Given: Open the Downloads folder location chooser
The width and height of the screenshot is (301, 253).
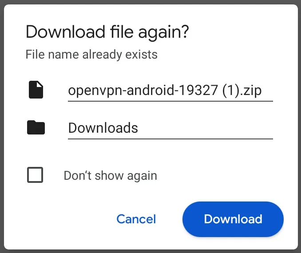Looking at the screenshot, I should (170, 128).
